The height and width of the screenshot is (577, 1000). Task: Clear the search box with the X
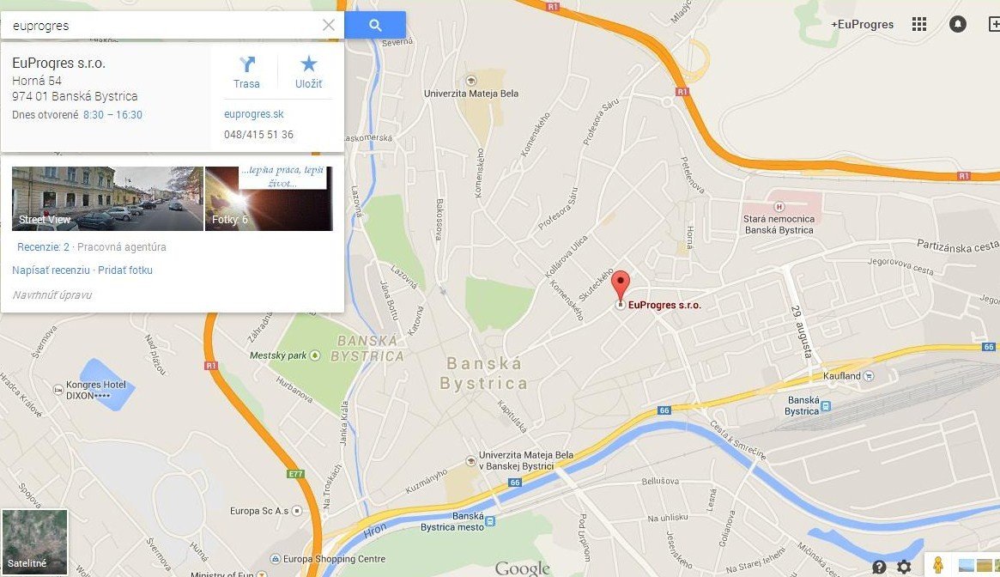pyautogui.click(x=329, y=25)
